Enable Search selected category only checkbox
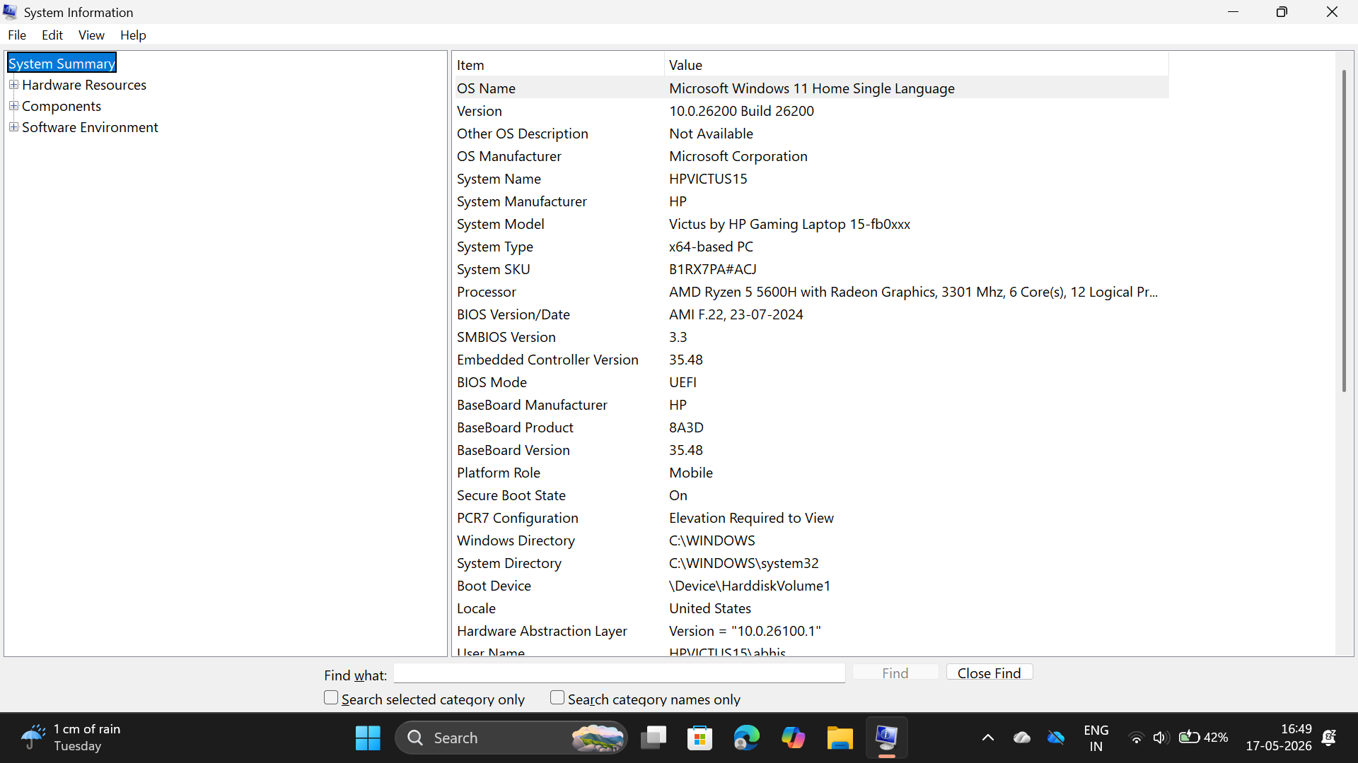Viewport: 1358px width, 763px height. click(x=331, y=698)
